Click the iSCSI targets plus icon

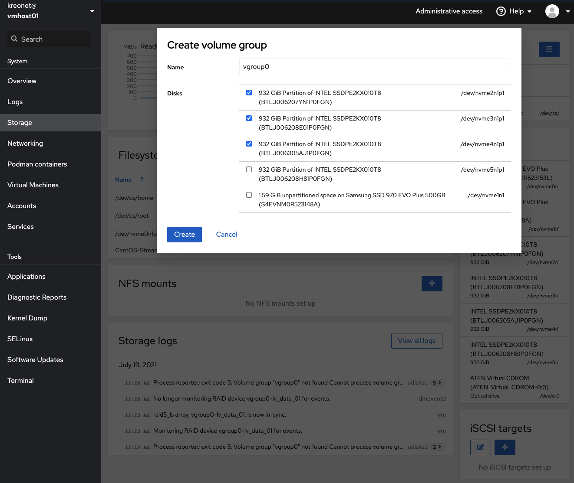(x=505, y=447)
